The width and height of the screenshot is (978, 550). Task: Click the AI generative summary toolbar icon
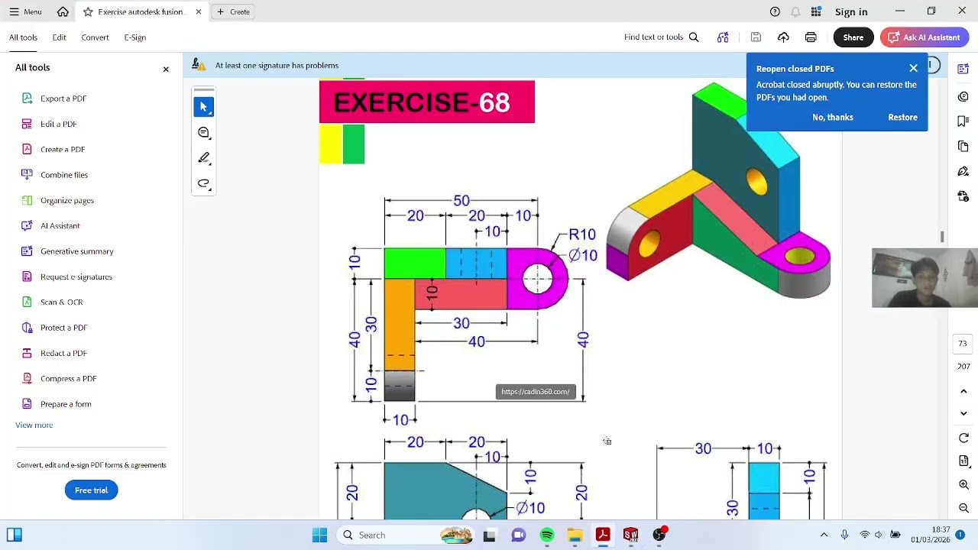723,37
